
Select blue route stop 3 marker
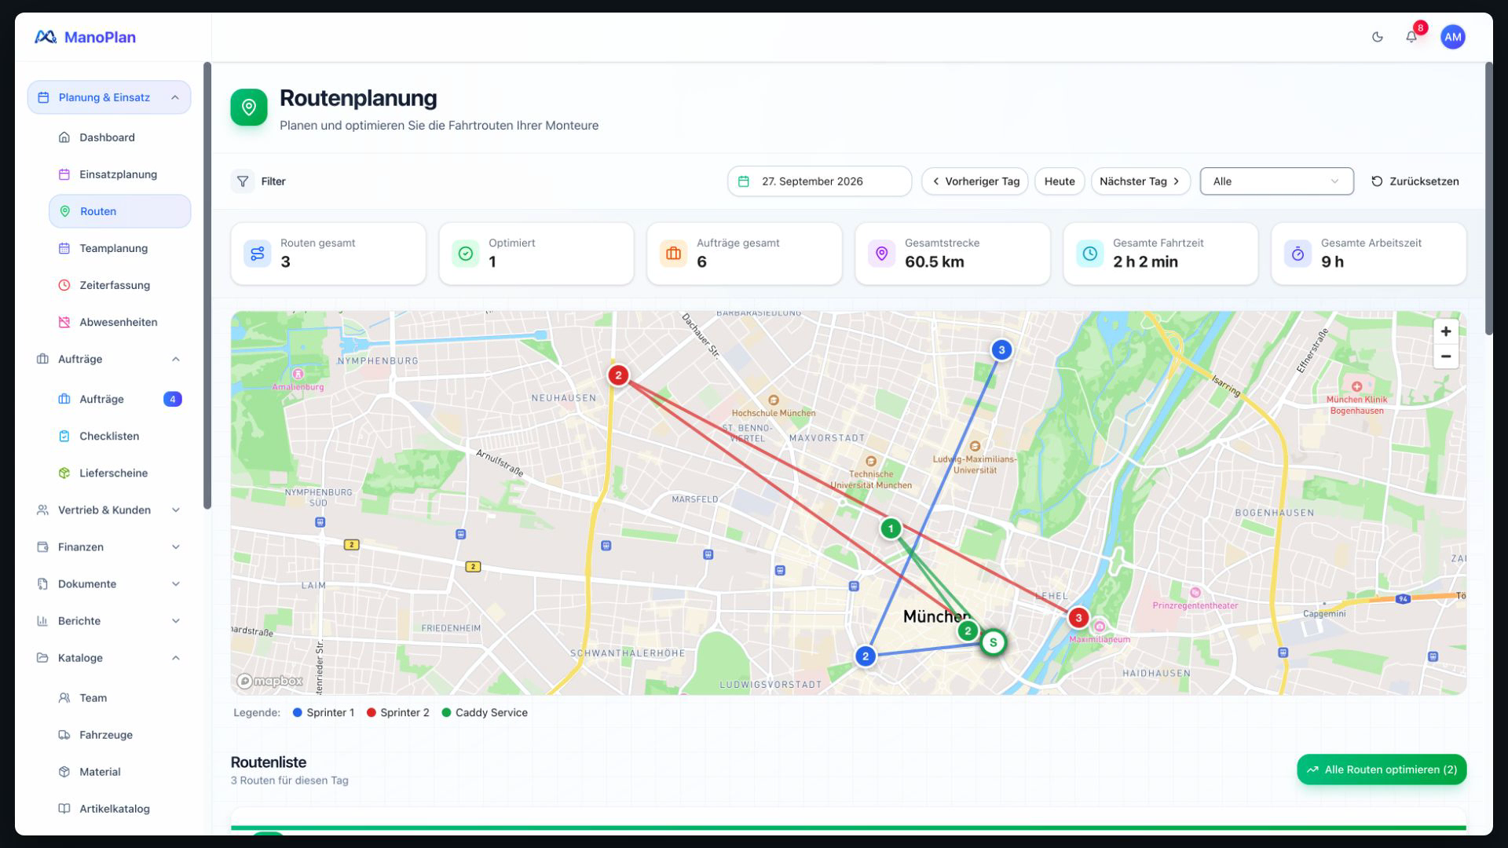coord(1001,350)
